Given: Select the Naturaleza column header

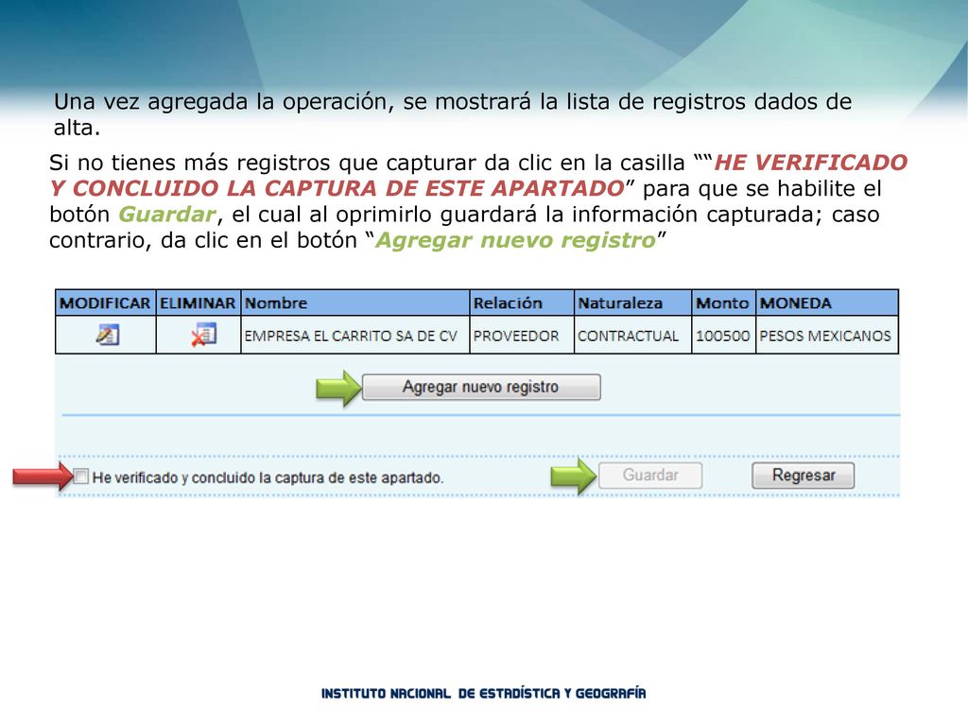Looking at the screenshot, I should tap(632, 303).
